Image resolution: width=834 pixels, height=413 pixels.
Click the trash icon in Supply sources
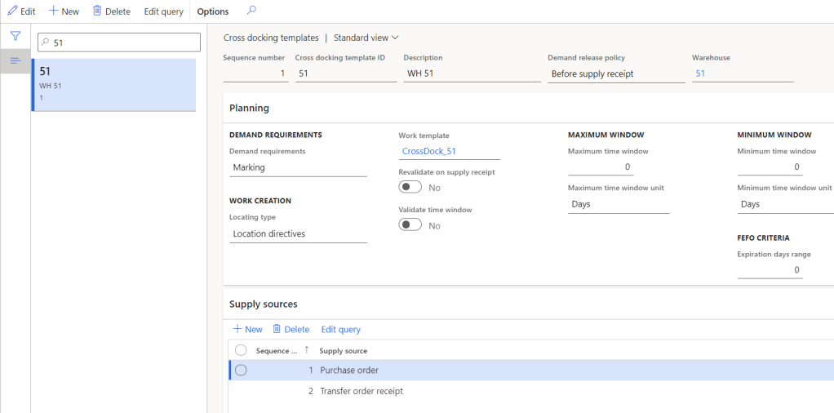(277, 329)
